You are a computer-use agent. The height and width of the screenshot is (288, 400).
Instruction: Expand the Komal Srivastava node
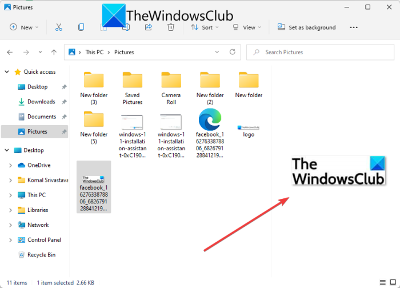[10, 181]
